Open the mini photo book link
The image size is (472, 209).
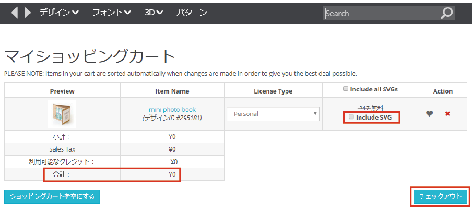click(172, 110)
